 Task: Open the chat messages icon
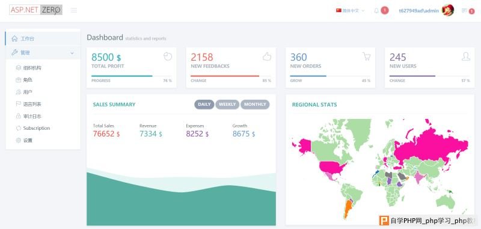(x=464, y=11)
